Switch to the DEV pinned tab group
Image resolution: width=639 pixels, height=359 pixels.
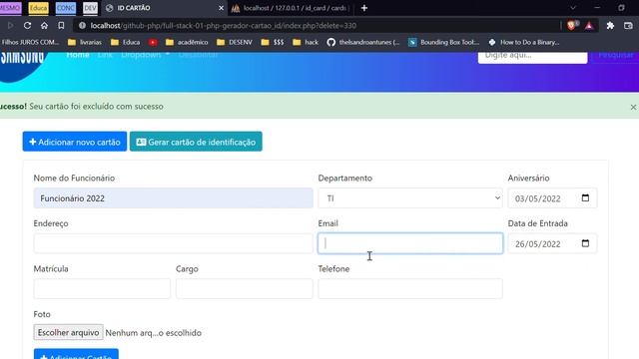(90, 8)
